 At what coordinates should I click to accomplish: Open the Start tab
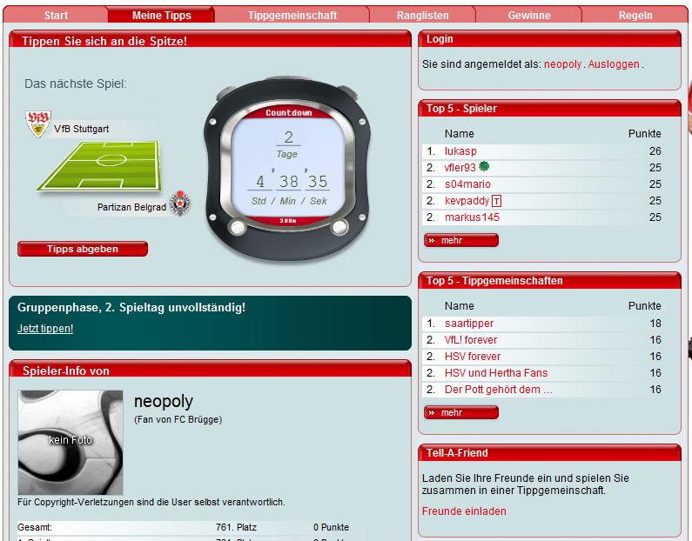56,16
